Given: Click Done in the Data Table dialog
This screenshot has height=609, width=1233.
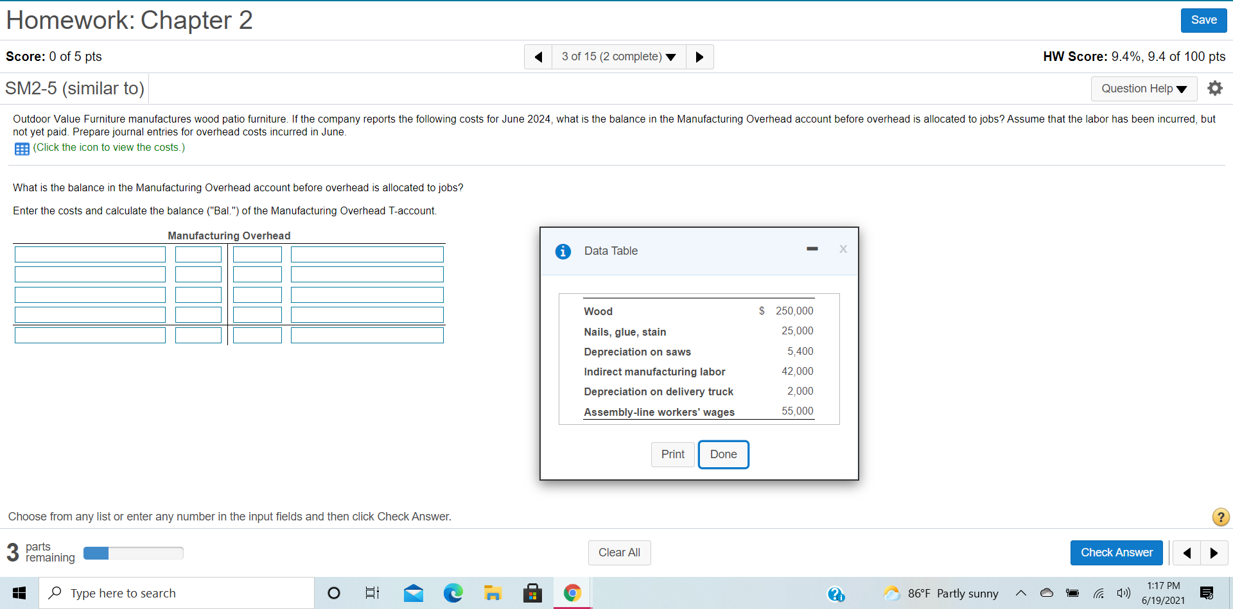Looking at the screenshot, I should pos(724,454).
